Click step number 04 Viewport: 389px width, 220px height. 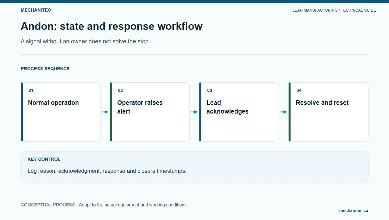(x=299, y=90)
